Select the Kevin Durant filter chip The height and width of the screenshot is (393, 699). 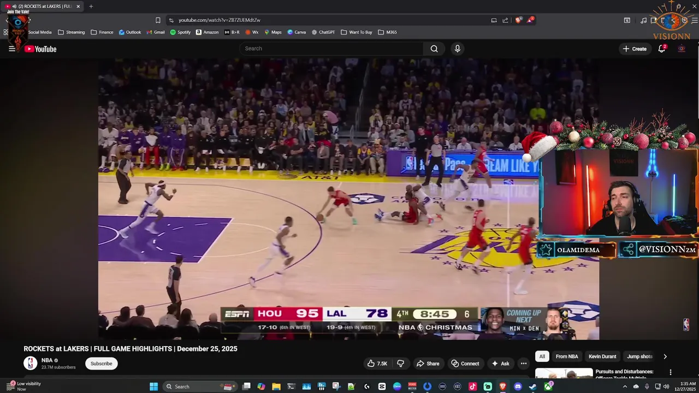click(602, 356)
